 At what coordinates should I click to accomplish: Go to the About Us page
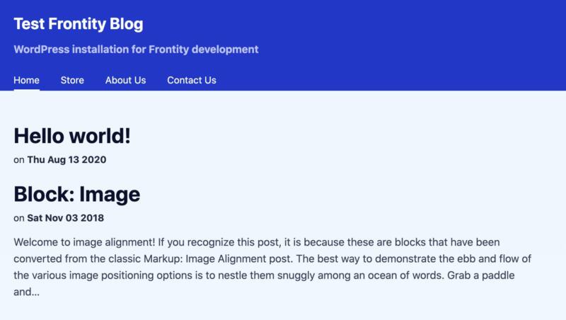coord(125,80)
